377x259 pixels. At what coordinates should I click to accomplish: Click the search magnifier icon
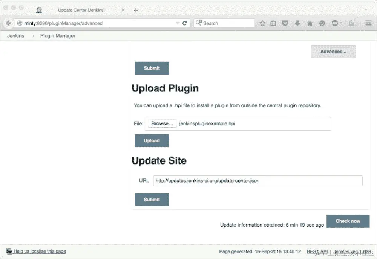(x=199, y=23)
